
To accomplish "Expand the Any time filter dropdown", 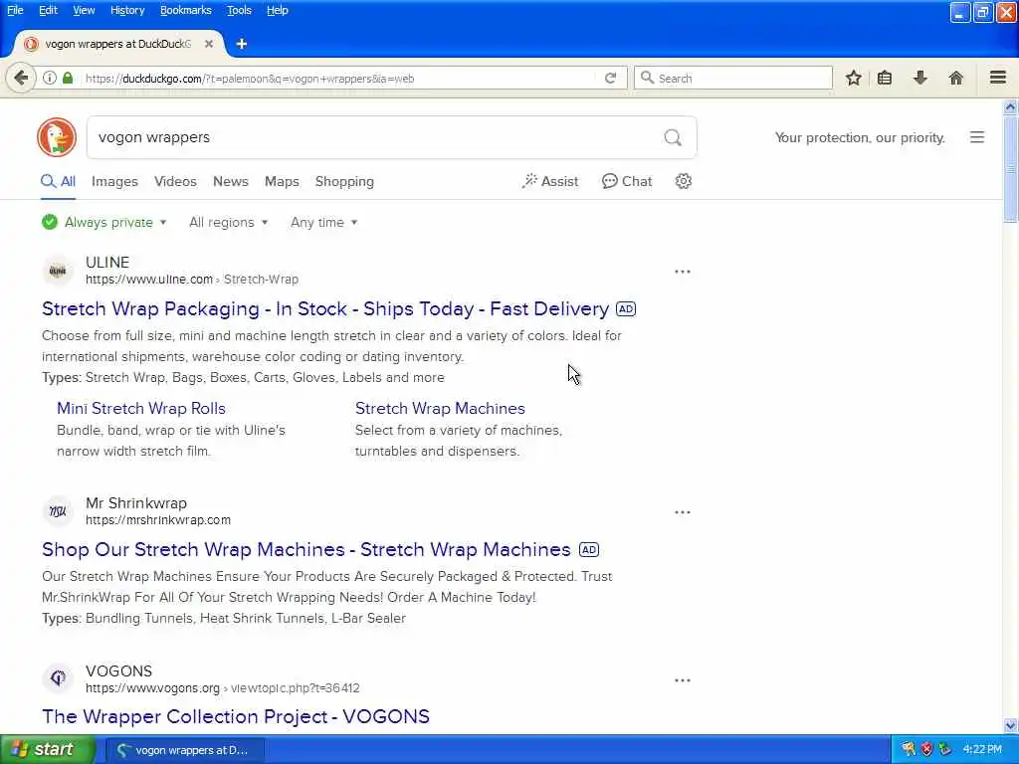I will (324, 222).
